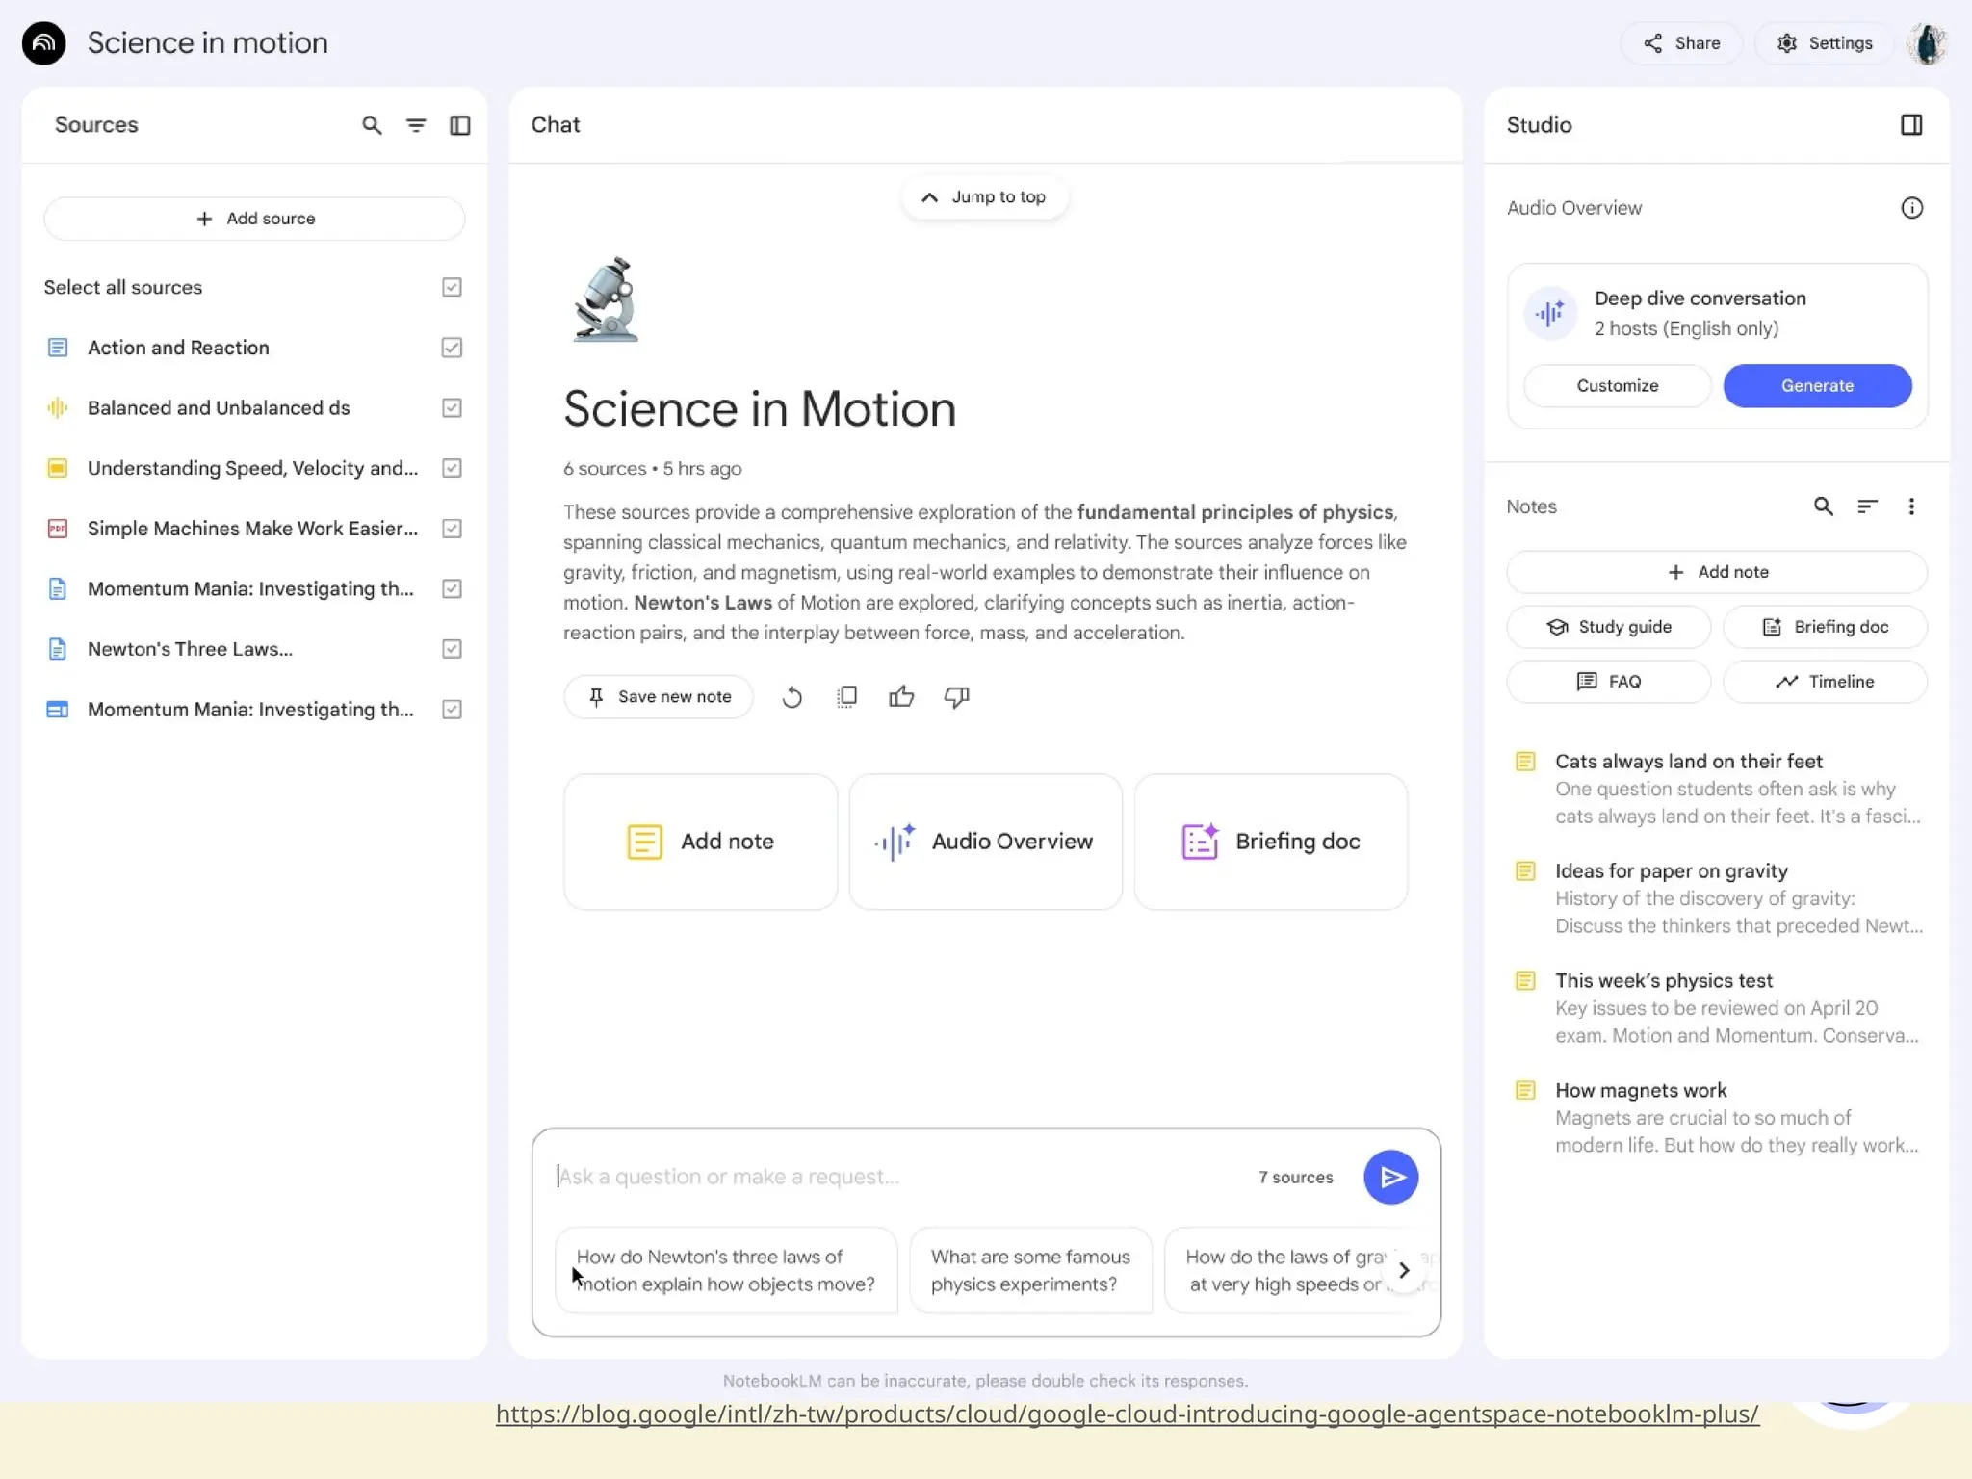Click the 7 sources indicator
This screenshot has width=1972, height=1479.
pos(1295,1177)
